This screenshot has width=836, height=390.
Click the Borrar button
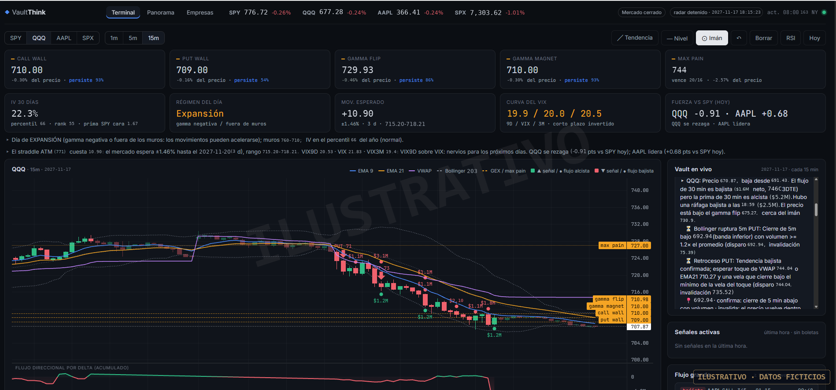(763, 38)
